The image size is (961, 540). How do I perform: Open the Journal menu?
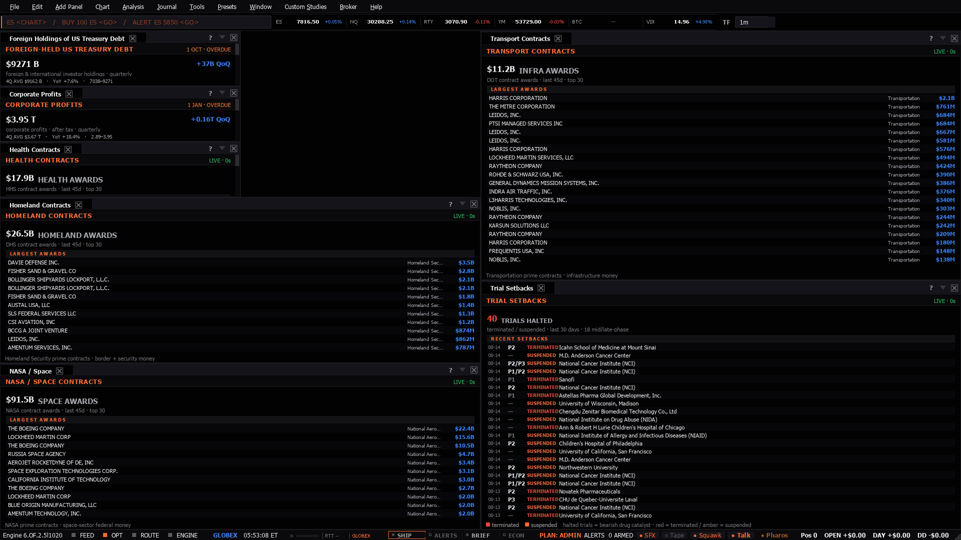pyautogui.click(x=167, y=7)
